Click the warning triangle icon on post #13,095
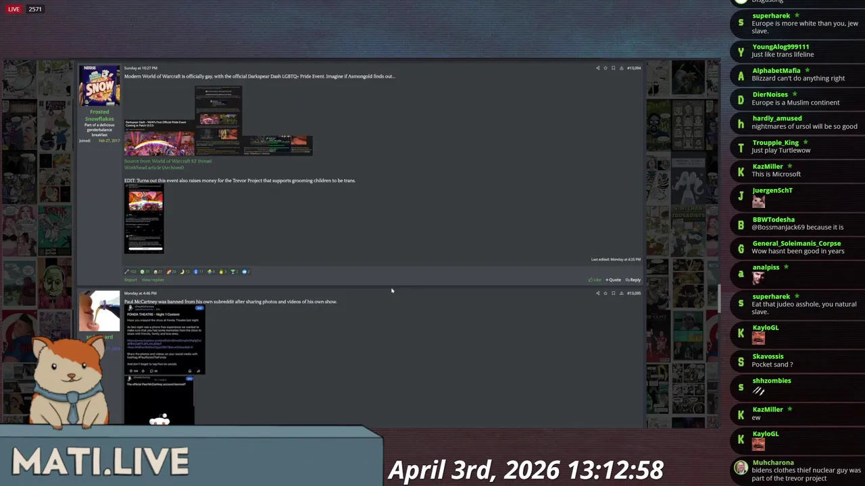The width and height of the screenshot is (865, 486). click(x=621, y=294)
